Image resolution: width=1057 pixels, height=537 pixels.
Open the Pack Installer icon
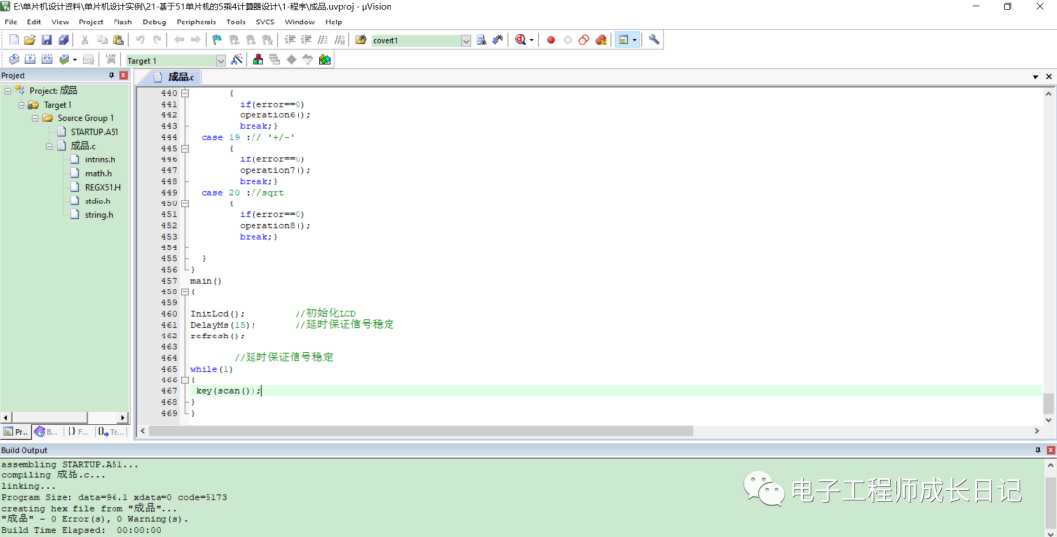click(325, 60)
